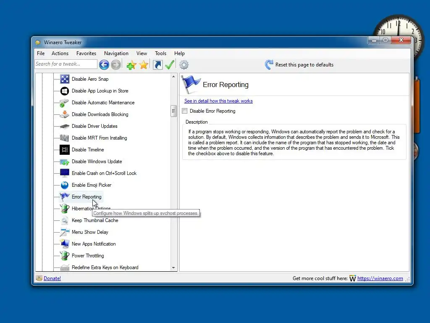Open the favorites gold star icon
The height and width of the screenshot is (323, 430).
click(x=144, y=65)
